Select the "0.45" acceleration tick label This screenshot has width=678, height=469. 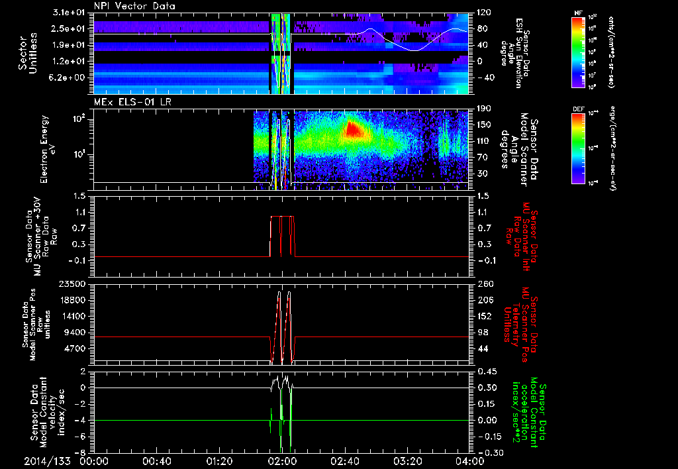487,372
